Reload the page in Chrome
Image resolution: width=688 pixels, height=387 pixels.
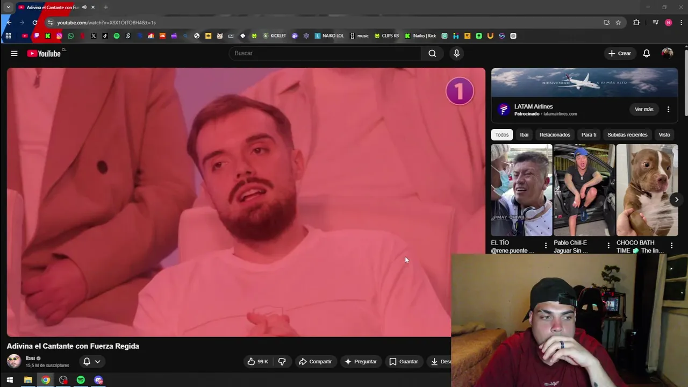[35, 23]
